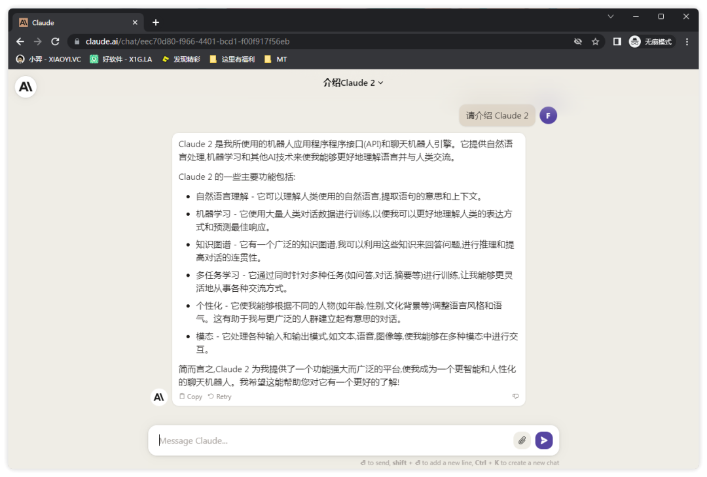This screenshot has width=707, height=477.
Task: Click the purple send message button
Action: [543, 440]
